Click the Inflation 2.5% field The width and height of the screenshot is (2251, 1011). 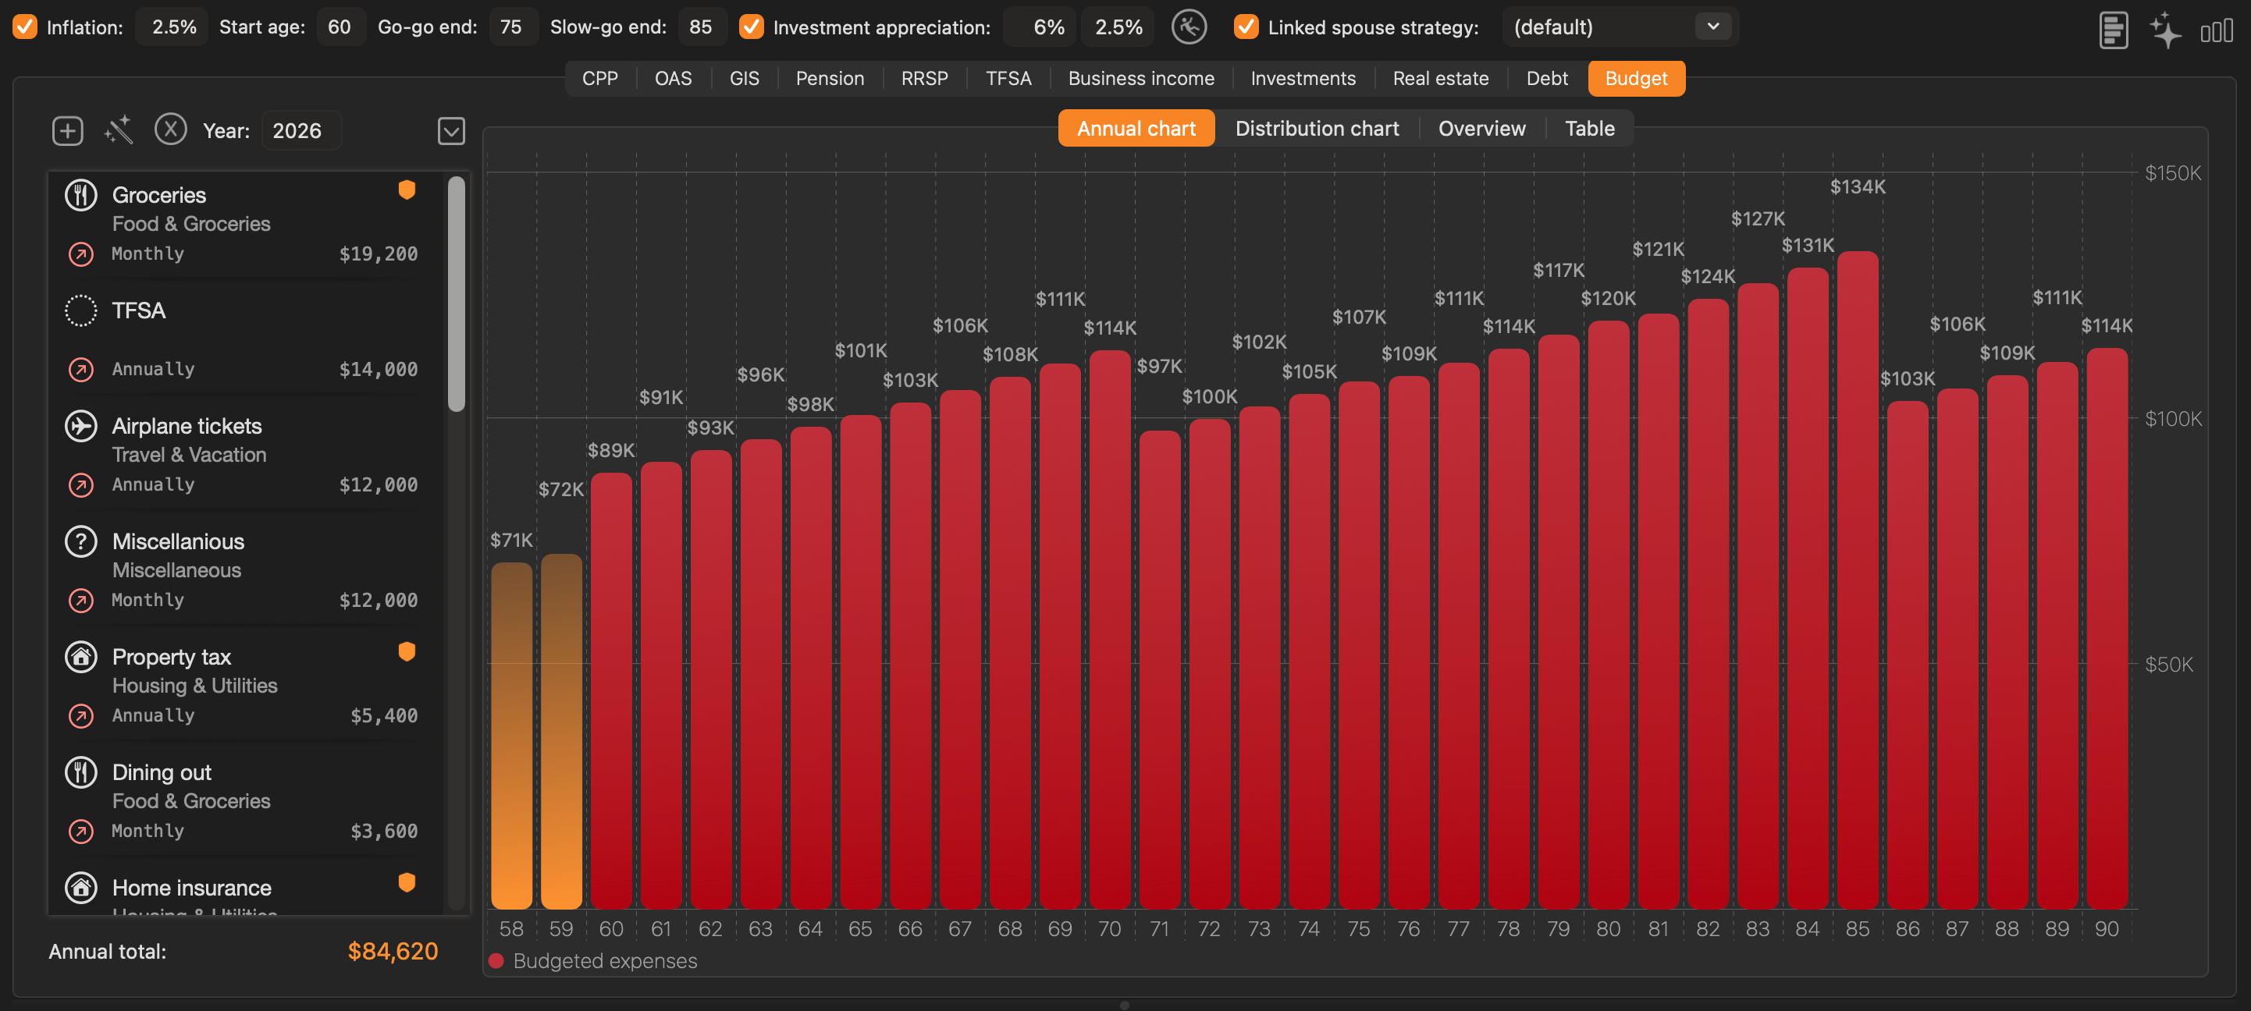pyautogui.click(x=173, y=27)
